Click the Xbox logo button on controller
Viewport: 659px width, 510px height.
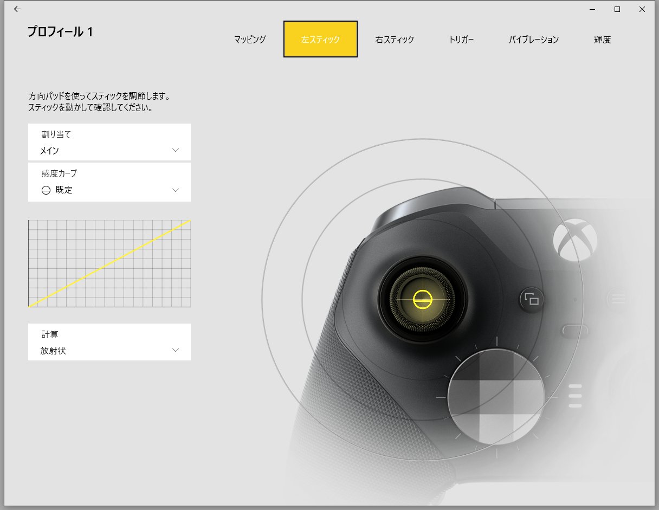(575, 240)
